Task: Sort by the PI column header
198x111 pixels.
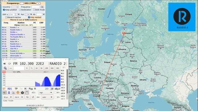Action: pyautogui.click(x=34, y=23)
